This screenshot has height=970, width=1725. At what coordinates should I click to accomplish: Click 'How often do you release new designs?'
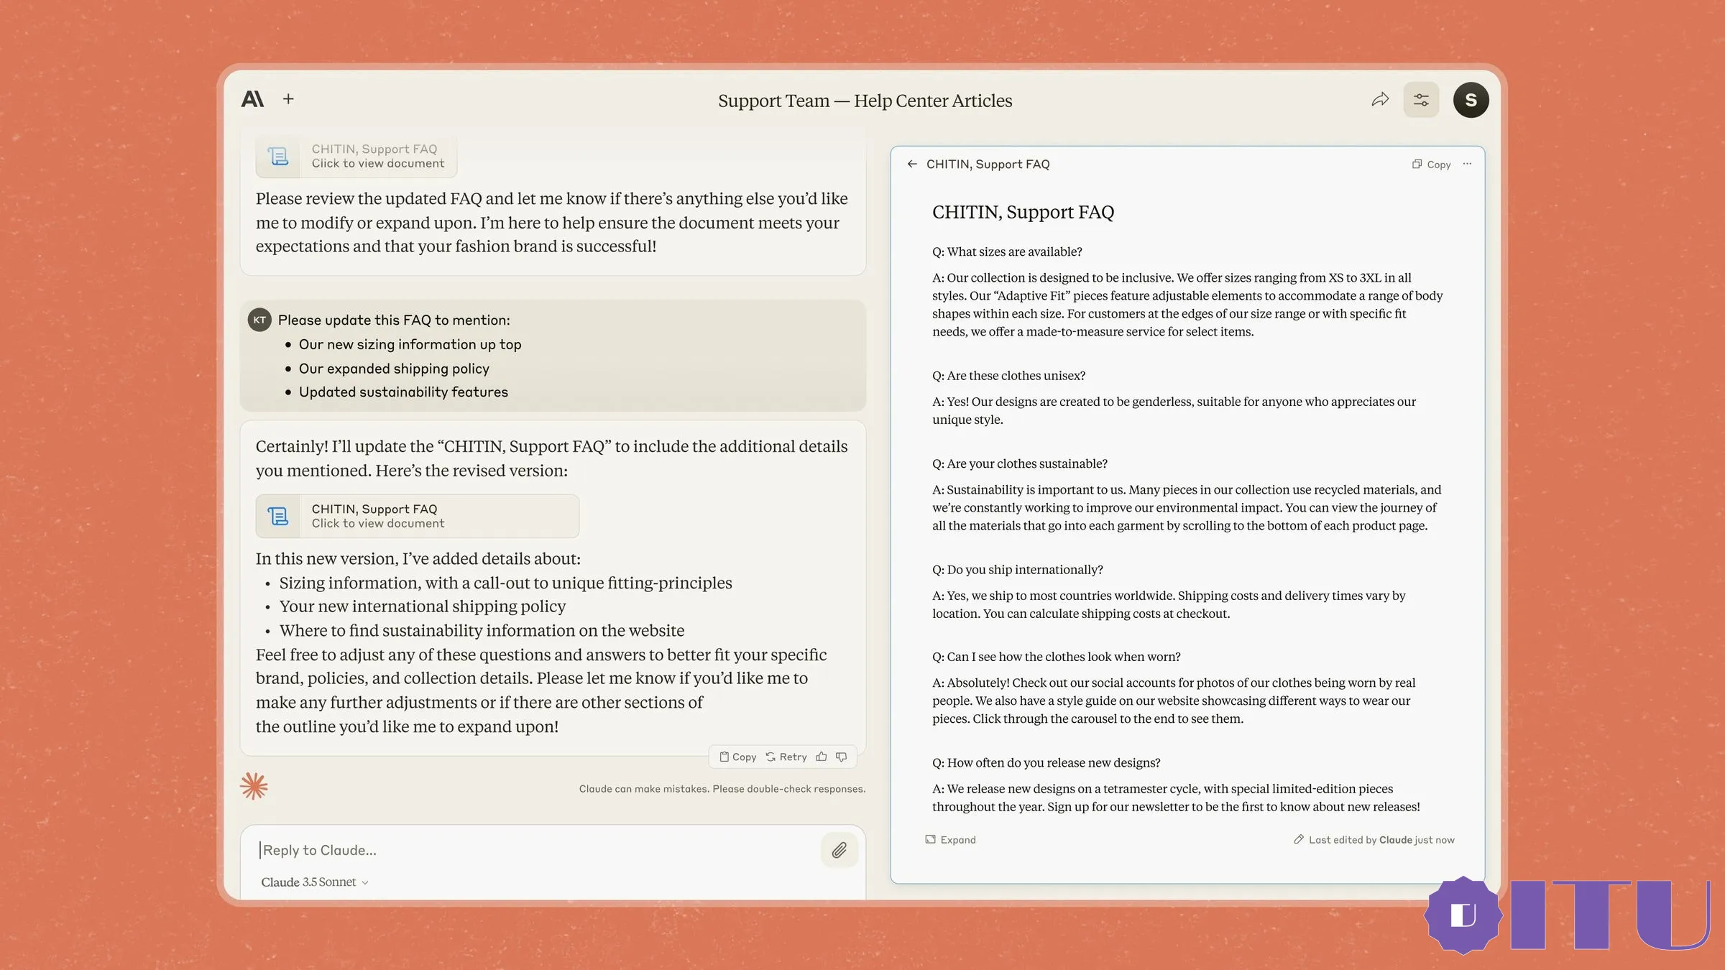[x=1046, y=763]
